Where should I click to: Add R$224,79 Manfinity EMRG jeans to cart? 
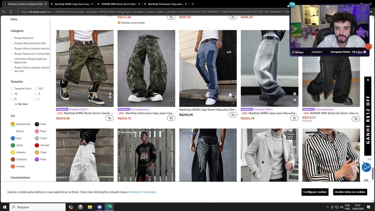(294, 118)
